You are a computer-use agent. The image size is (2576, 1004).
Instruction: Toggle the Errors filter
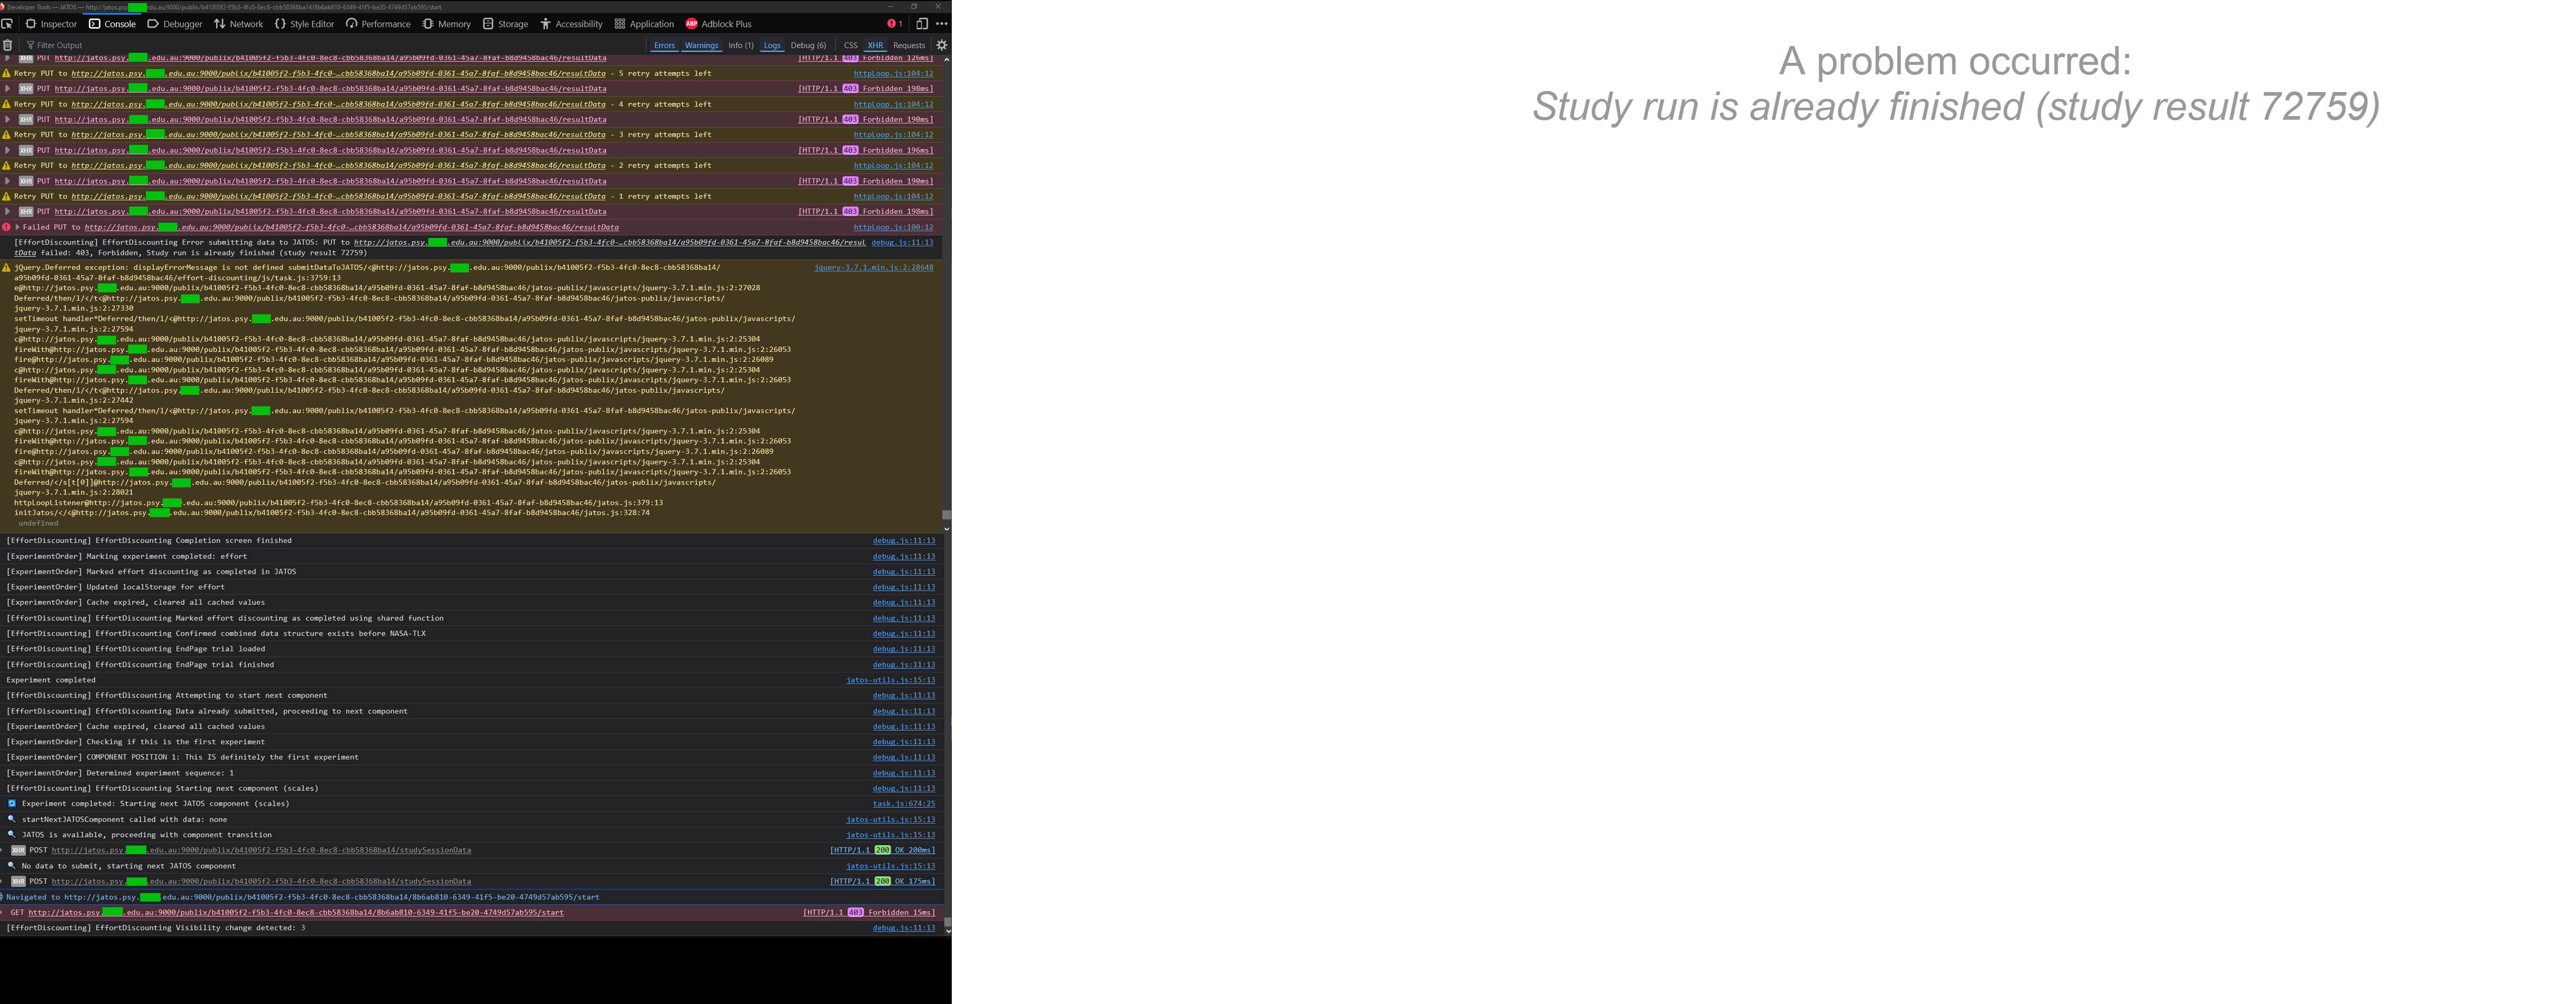(x=664, y=45)
